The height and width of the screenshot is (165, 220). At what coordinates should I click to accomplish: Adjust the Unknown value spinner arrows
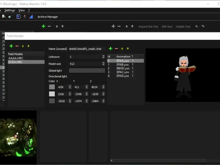point(103,57)
